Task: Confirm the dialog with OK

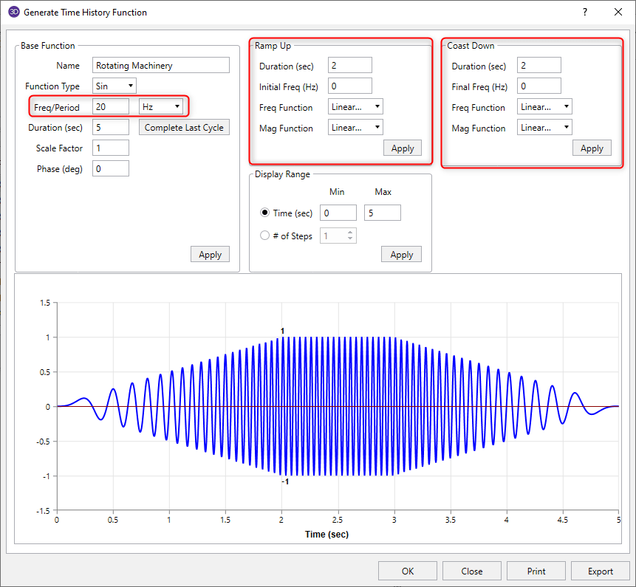Action: [408, 571]
